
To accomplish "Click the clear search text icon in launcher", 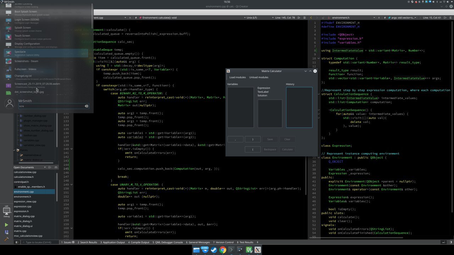I will [86, 106].
